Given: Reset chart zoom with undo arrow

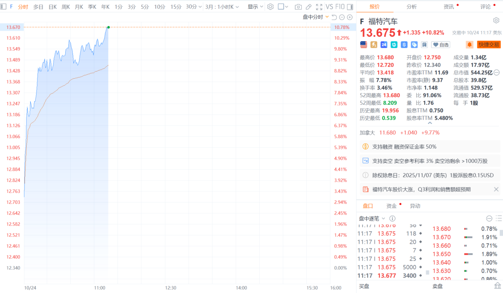Looking at the screenshot, I should [x=334, y=17].
